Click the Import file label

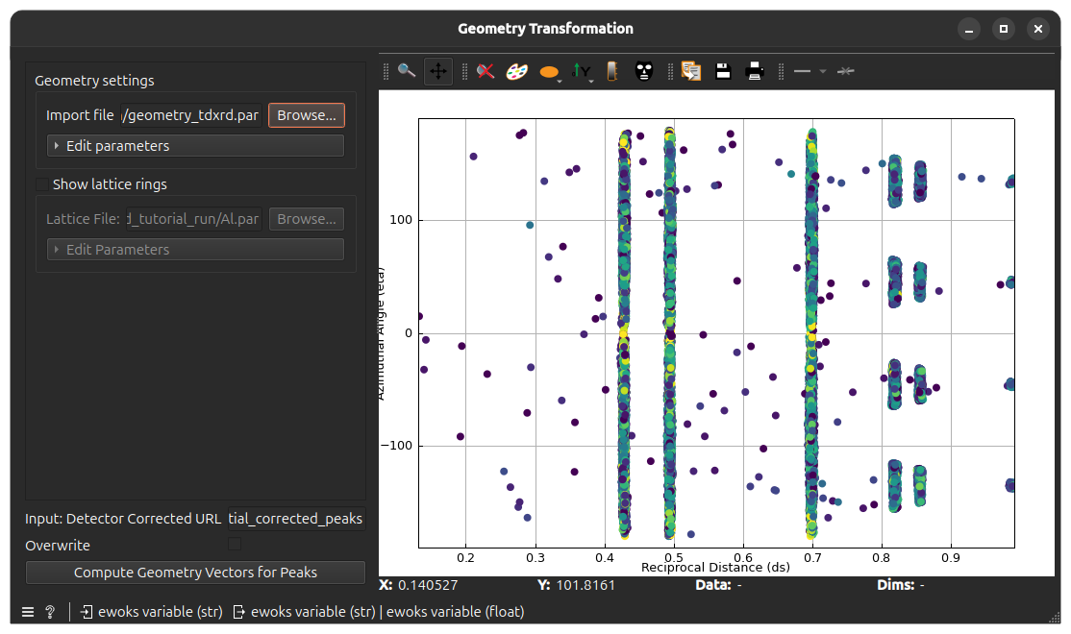point(80,115)
